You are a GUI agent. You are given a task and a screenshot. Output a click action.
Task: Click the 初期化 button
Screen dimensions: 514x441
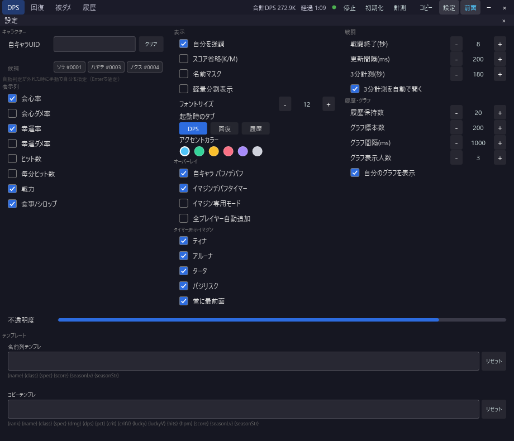point(374,8)
